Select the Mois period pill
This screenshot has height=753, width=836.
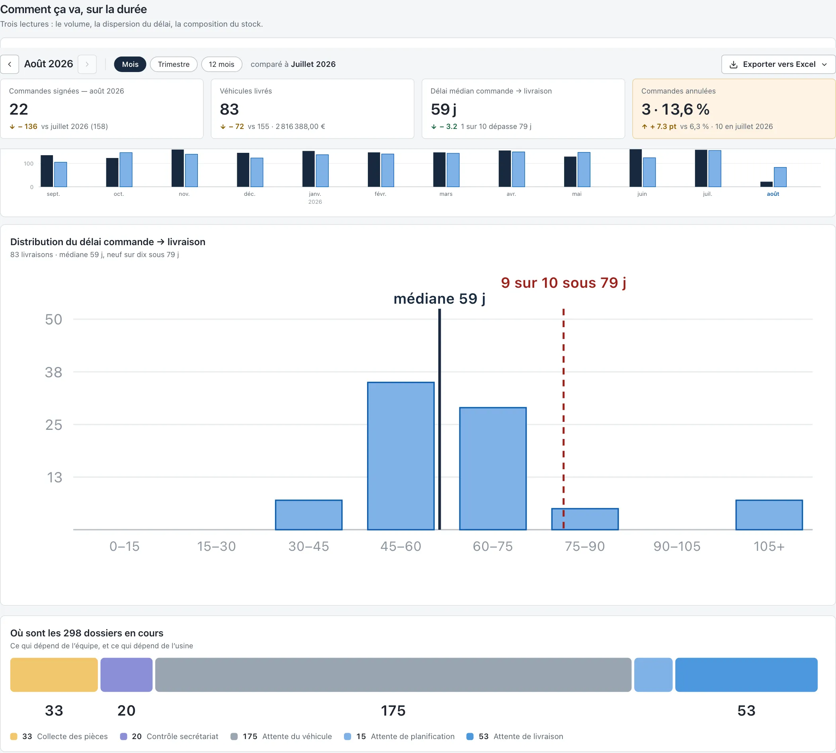[130, 64]
